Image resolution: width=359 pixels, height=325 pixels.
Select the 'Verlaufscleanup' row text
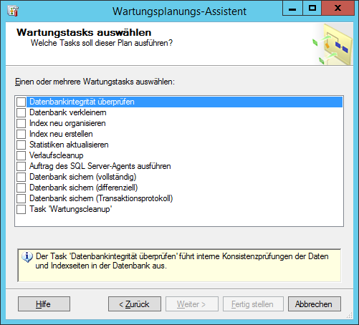[57, 155]
